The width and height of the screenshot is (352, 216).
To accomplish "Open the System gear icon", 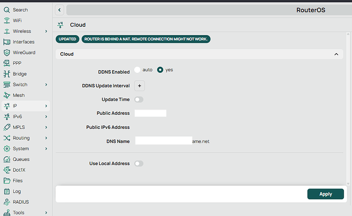I will (x=7, y=149).
